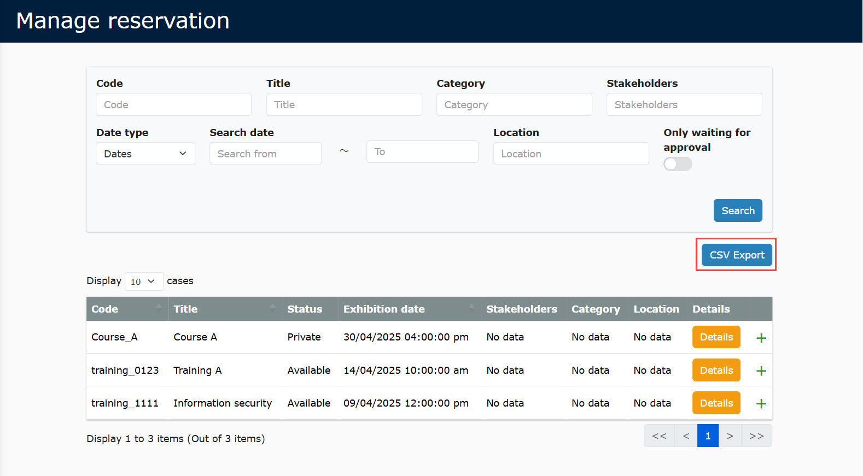Viewport: 863px width, 476px height.
Task: Focus the Search from date field
Action: click(x=265, y=154)
